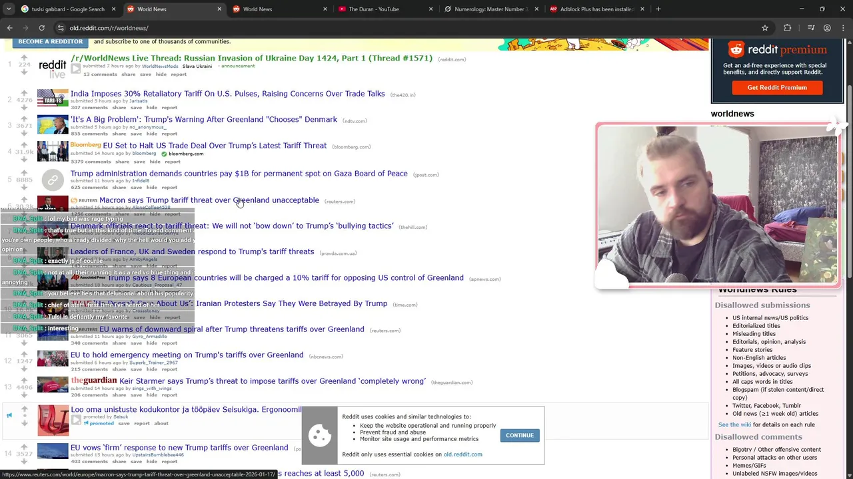Viewport: 853px width, 479px height.
Task: Downvote the Bloomberg EU trade deal post
Action: click(x=24, y=160)
